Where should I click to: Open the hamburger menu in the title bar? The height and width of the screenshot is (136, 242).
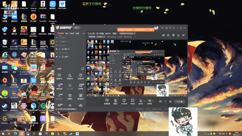point(174,28)
